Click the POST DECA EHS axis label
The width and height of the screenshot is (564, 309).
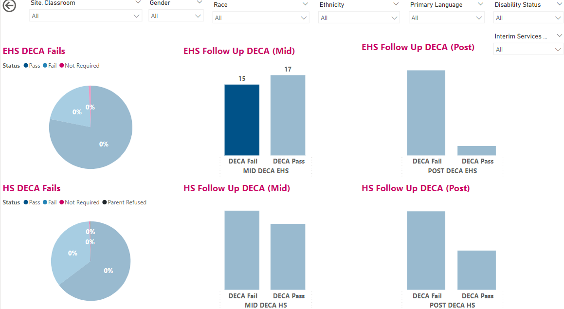pos(453,171)
